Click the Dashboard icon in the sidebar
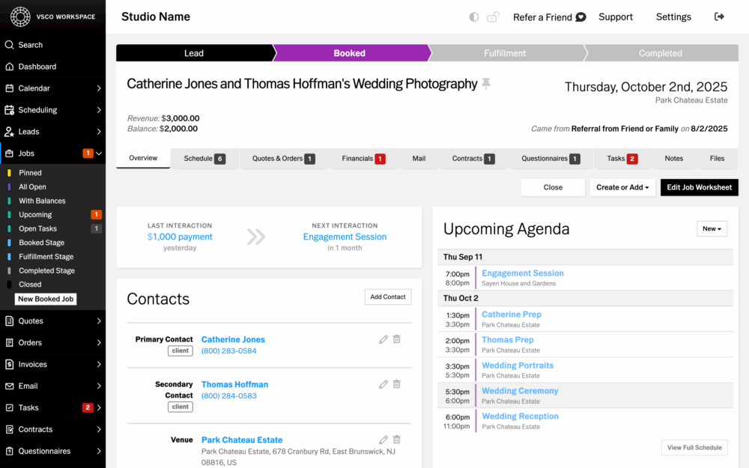The height and width of the screenshot is (468, 749). click(x=10, y=67)
